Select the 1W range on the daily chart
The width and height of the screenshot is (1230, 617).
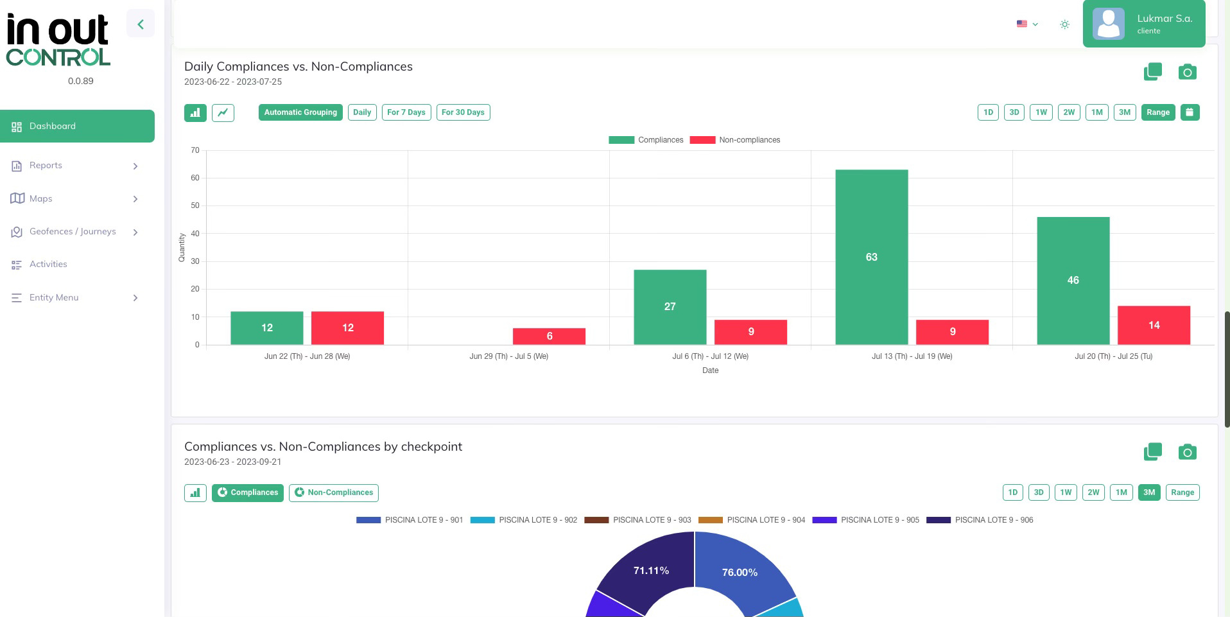pos(1041,112)
